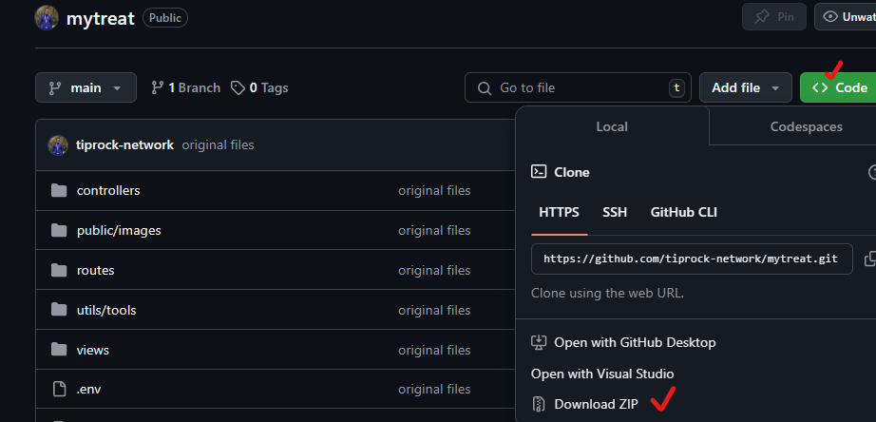
Task: Open the main branch selector dropdown
Action: [86, 87]
